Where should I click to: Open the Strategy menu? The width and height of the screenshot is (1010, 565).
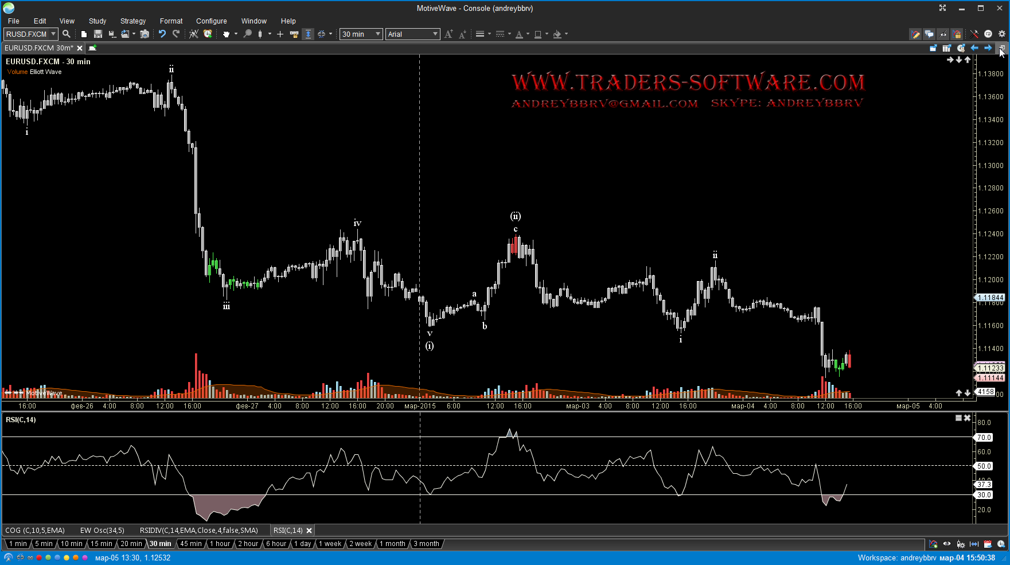point(132,21)
